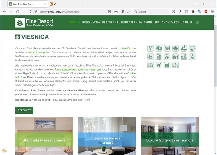Open the RESTORĀNS menu item
This screenshot has width=217, height=155.
[x=110, y=22]
